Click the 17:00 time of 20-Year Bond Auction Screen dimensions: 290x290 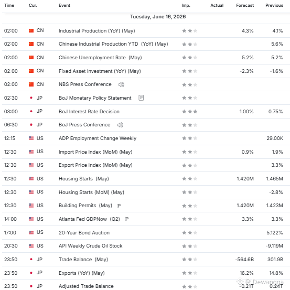(x=10, y=233)
